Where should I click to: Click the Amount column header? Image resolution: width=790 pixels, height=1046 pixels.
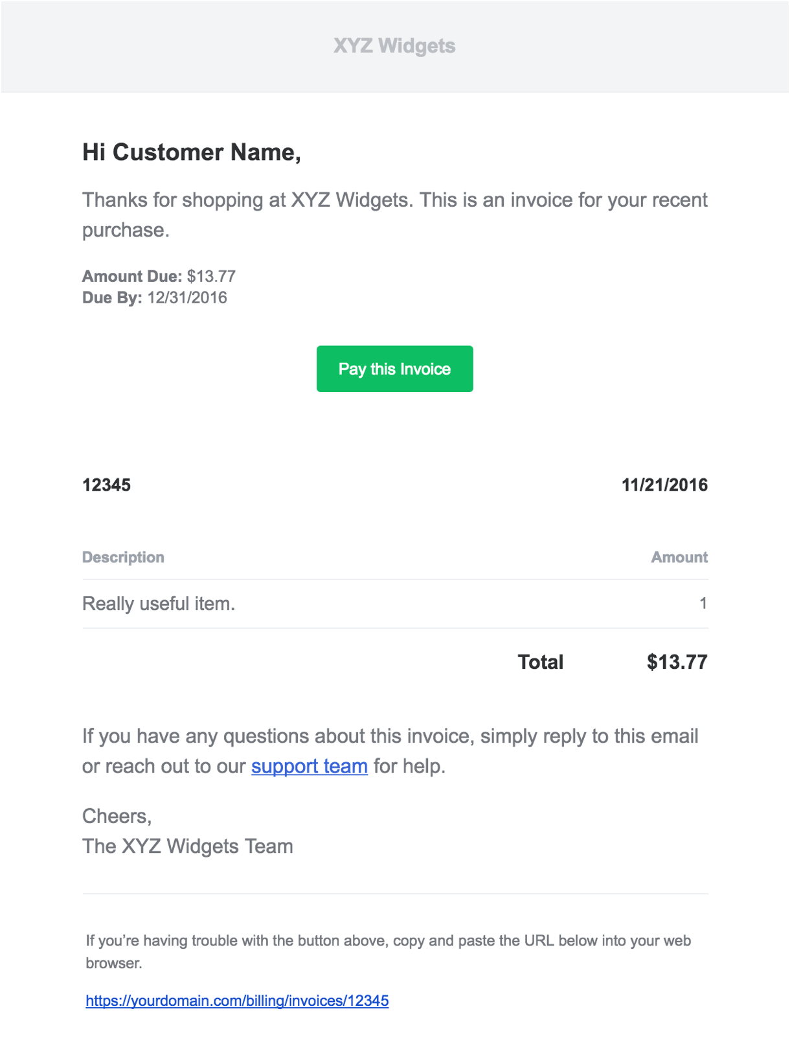(679, 557)
